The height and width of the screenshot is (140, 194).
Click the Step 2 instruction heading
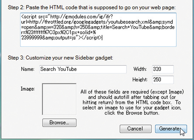92,8
